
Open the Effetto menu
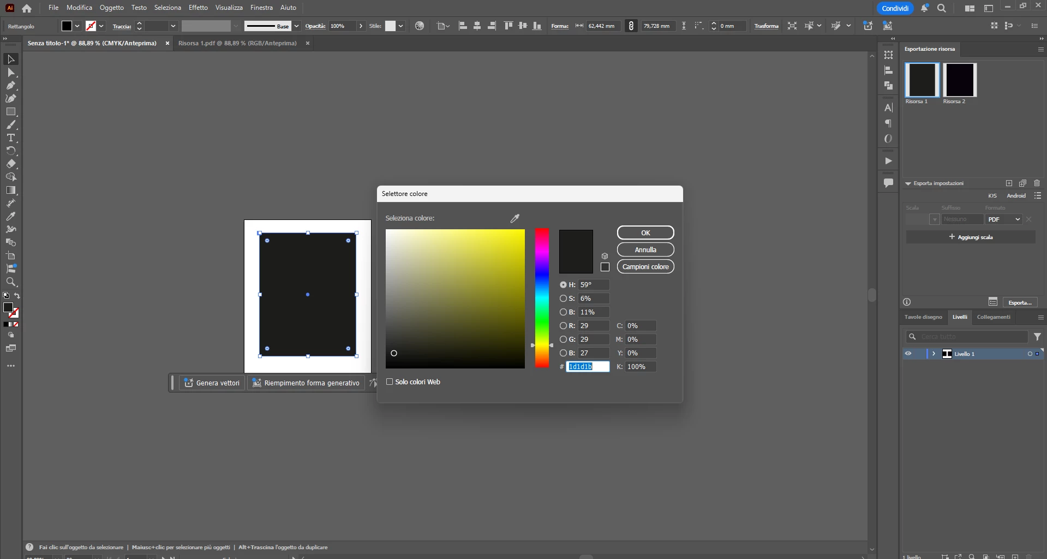[x=198, y=8]
